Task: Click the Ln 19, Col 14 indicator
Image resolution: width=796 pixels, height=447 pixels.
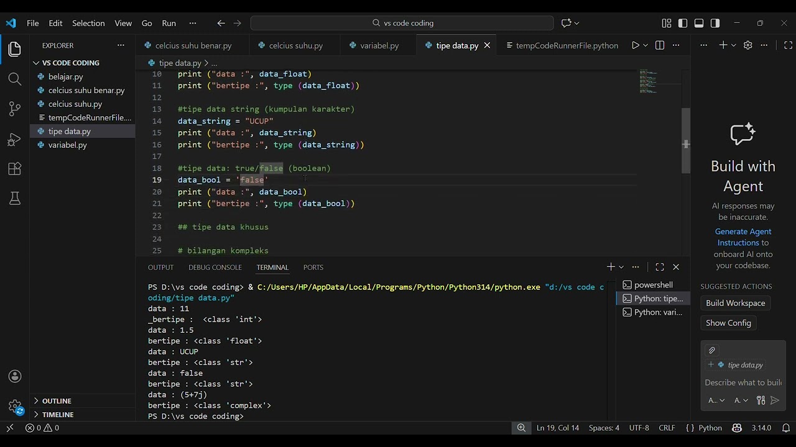Action: (557, 428)
